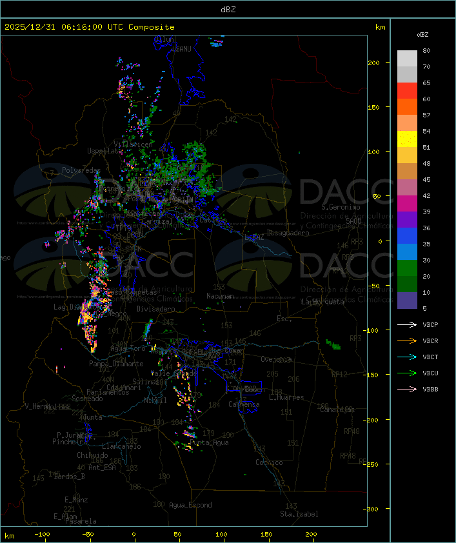Select the brown 45–48 dBZ swatch

point(407,172)
